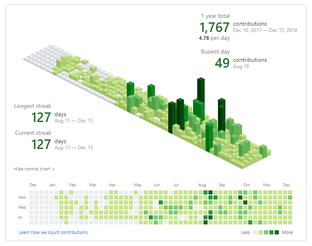Click the Aug month label on heatmap
This screenshot has height=246, width=312.
click(202, 185)
